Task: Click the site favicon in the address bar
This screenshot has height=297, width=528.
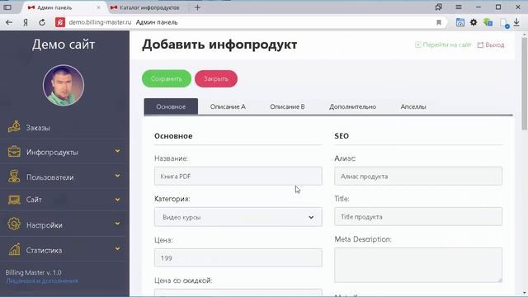Action: 60,22
